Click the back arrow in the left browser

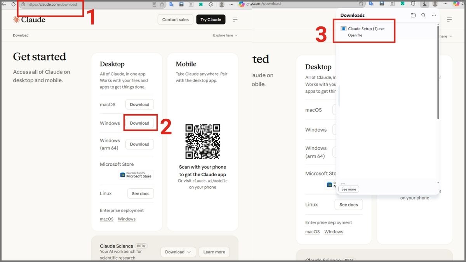click(x=4, y=4)
